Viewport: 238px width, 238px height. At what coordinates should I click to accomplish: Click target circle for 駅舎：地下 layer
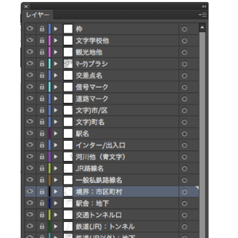(x=184, y=203)
